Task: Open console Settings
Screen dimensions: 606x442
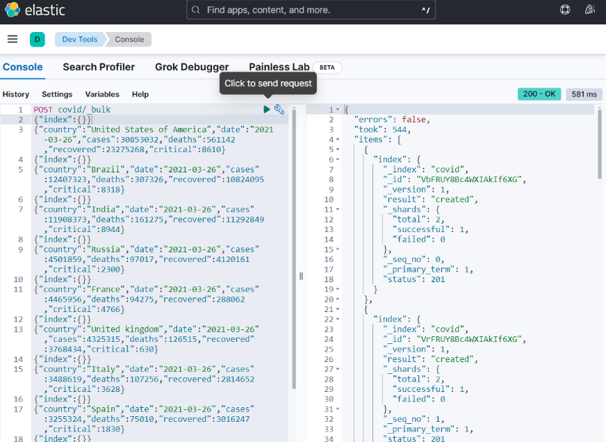Action: 57,95
